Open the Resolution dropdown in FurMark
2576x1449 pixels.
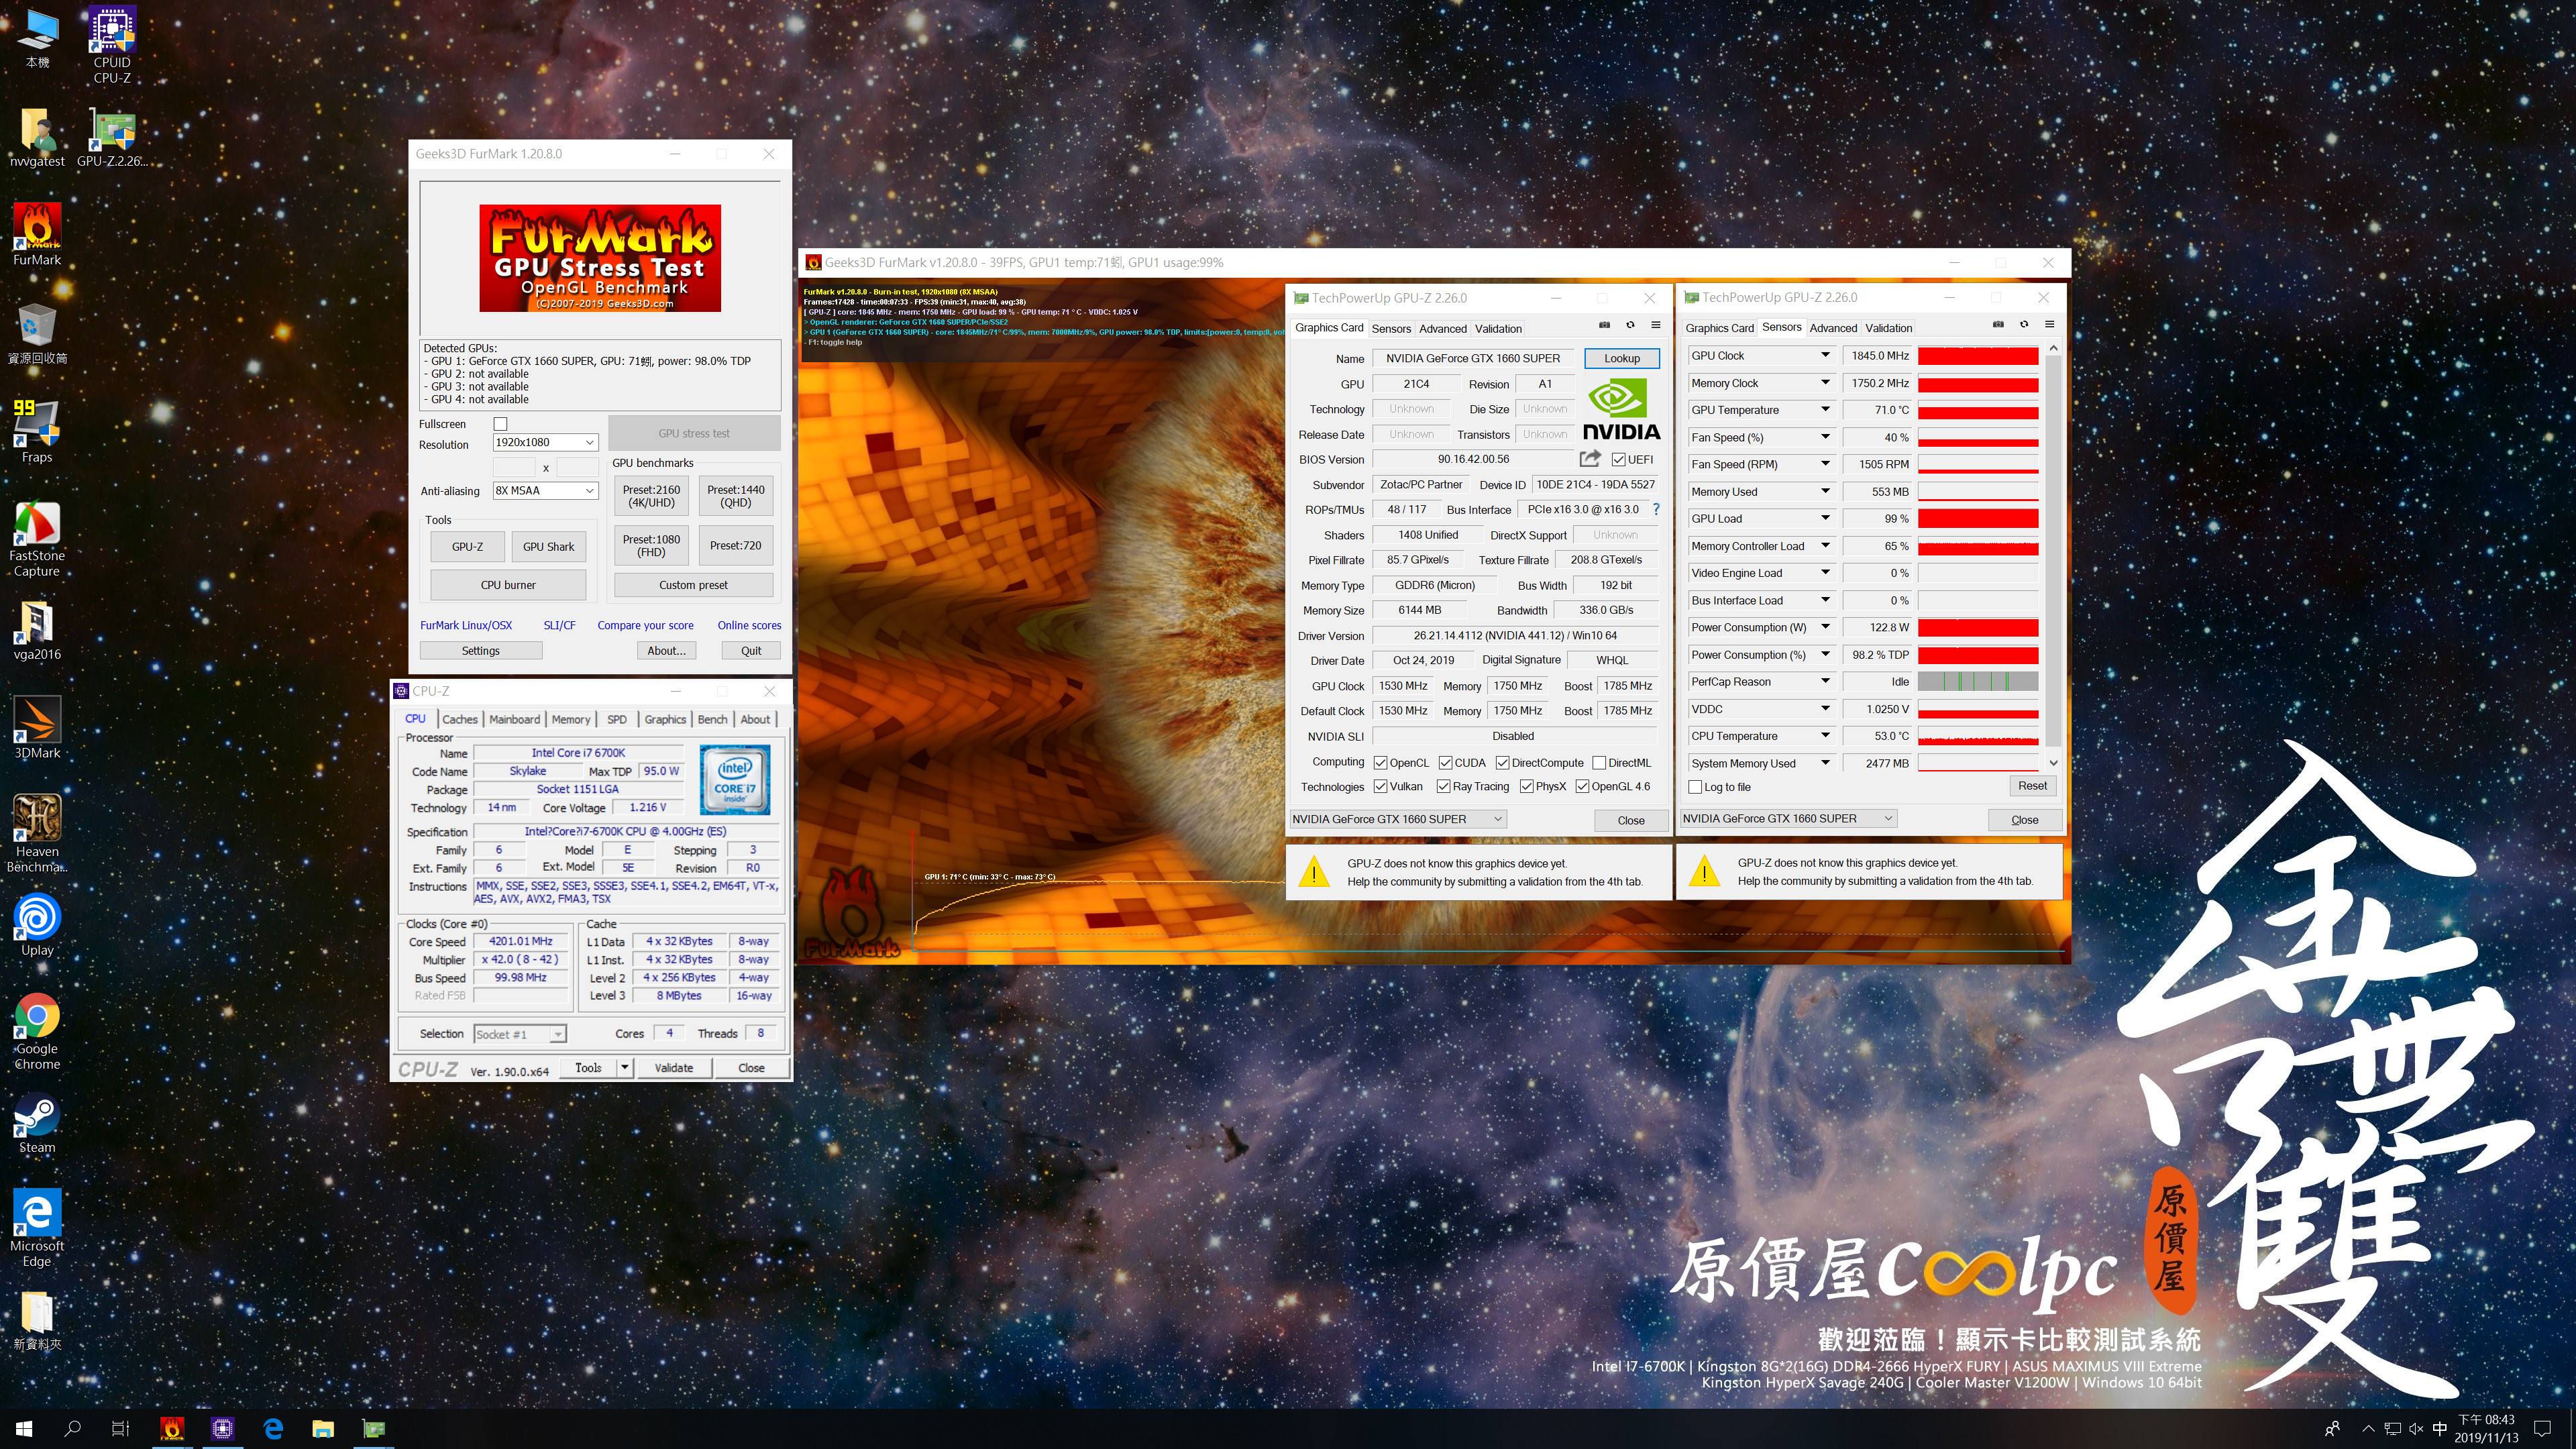point(545,442)
